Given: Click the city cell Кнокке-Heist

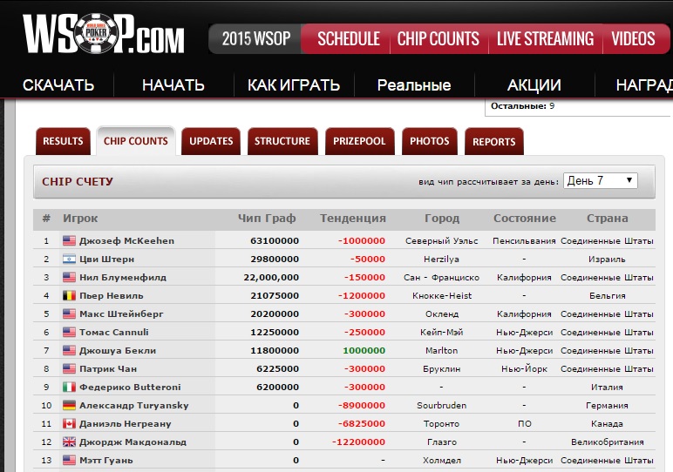Looking at the screenshot, I should click(442, 295).
